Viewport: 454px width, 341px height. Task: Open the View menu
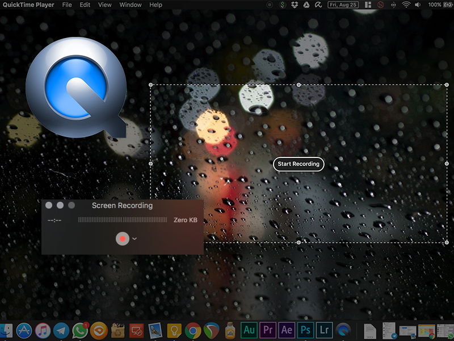104,5
